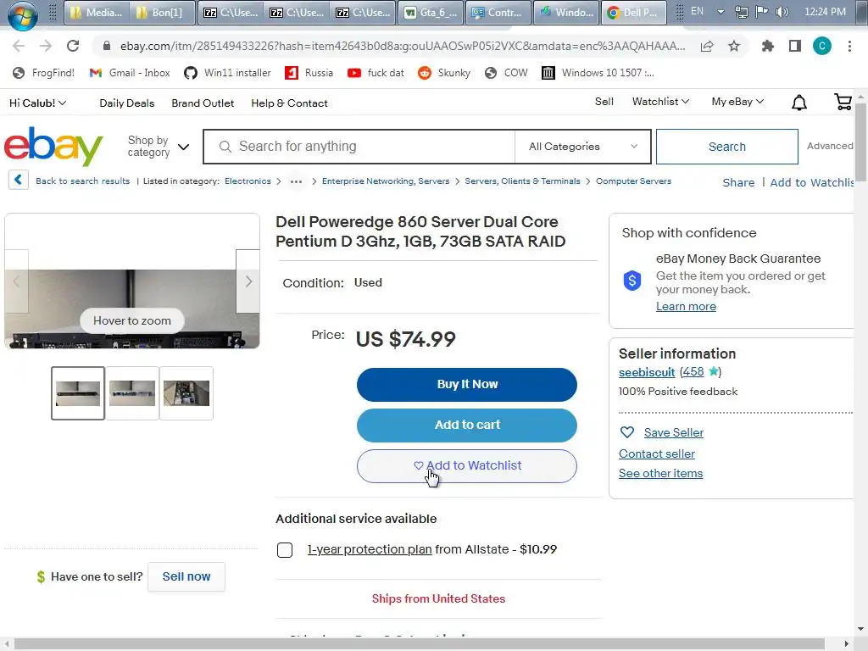Click the back arrow to search results

click(x=19, y=181)
